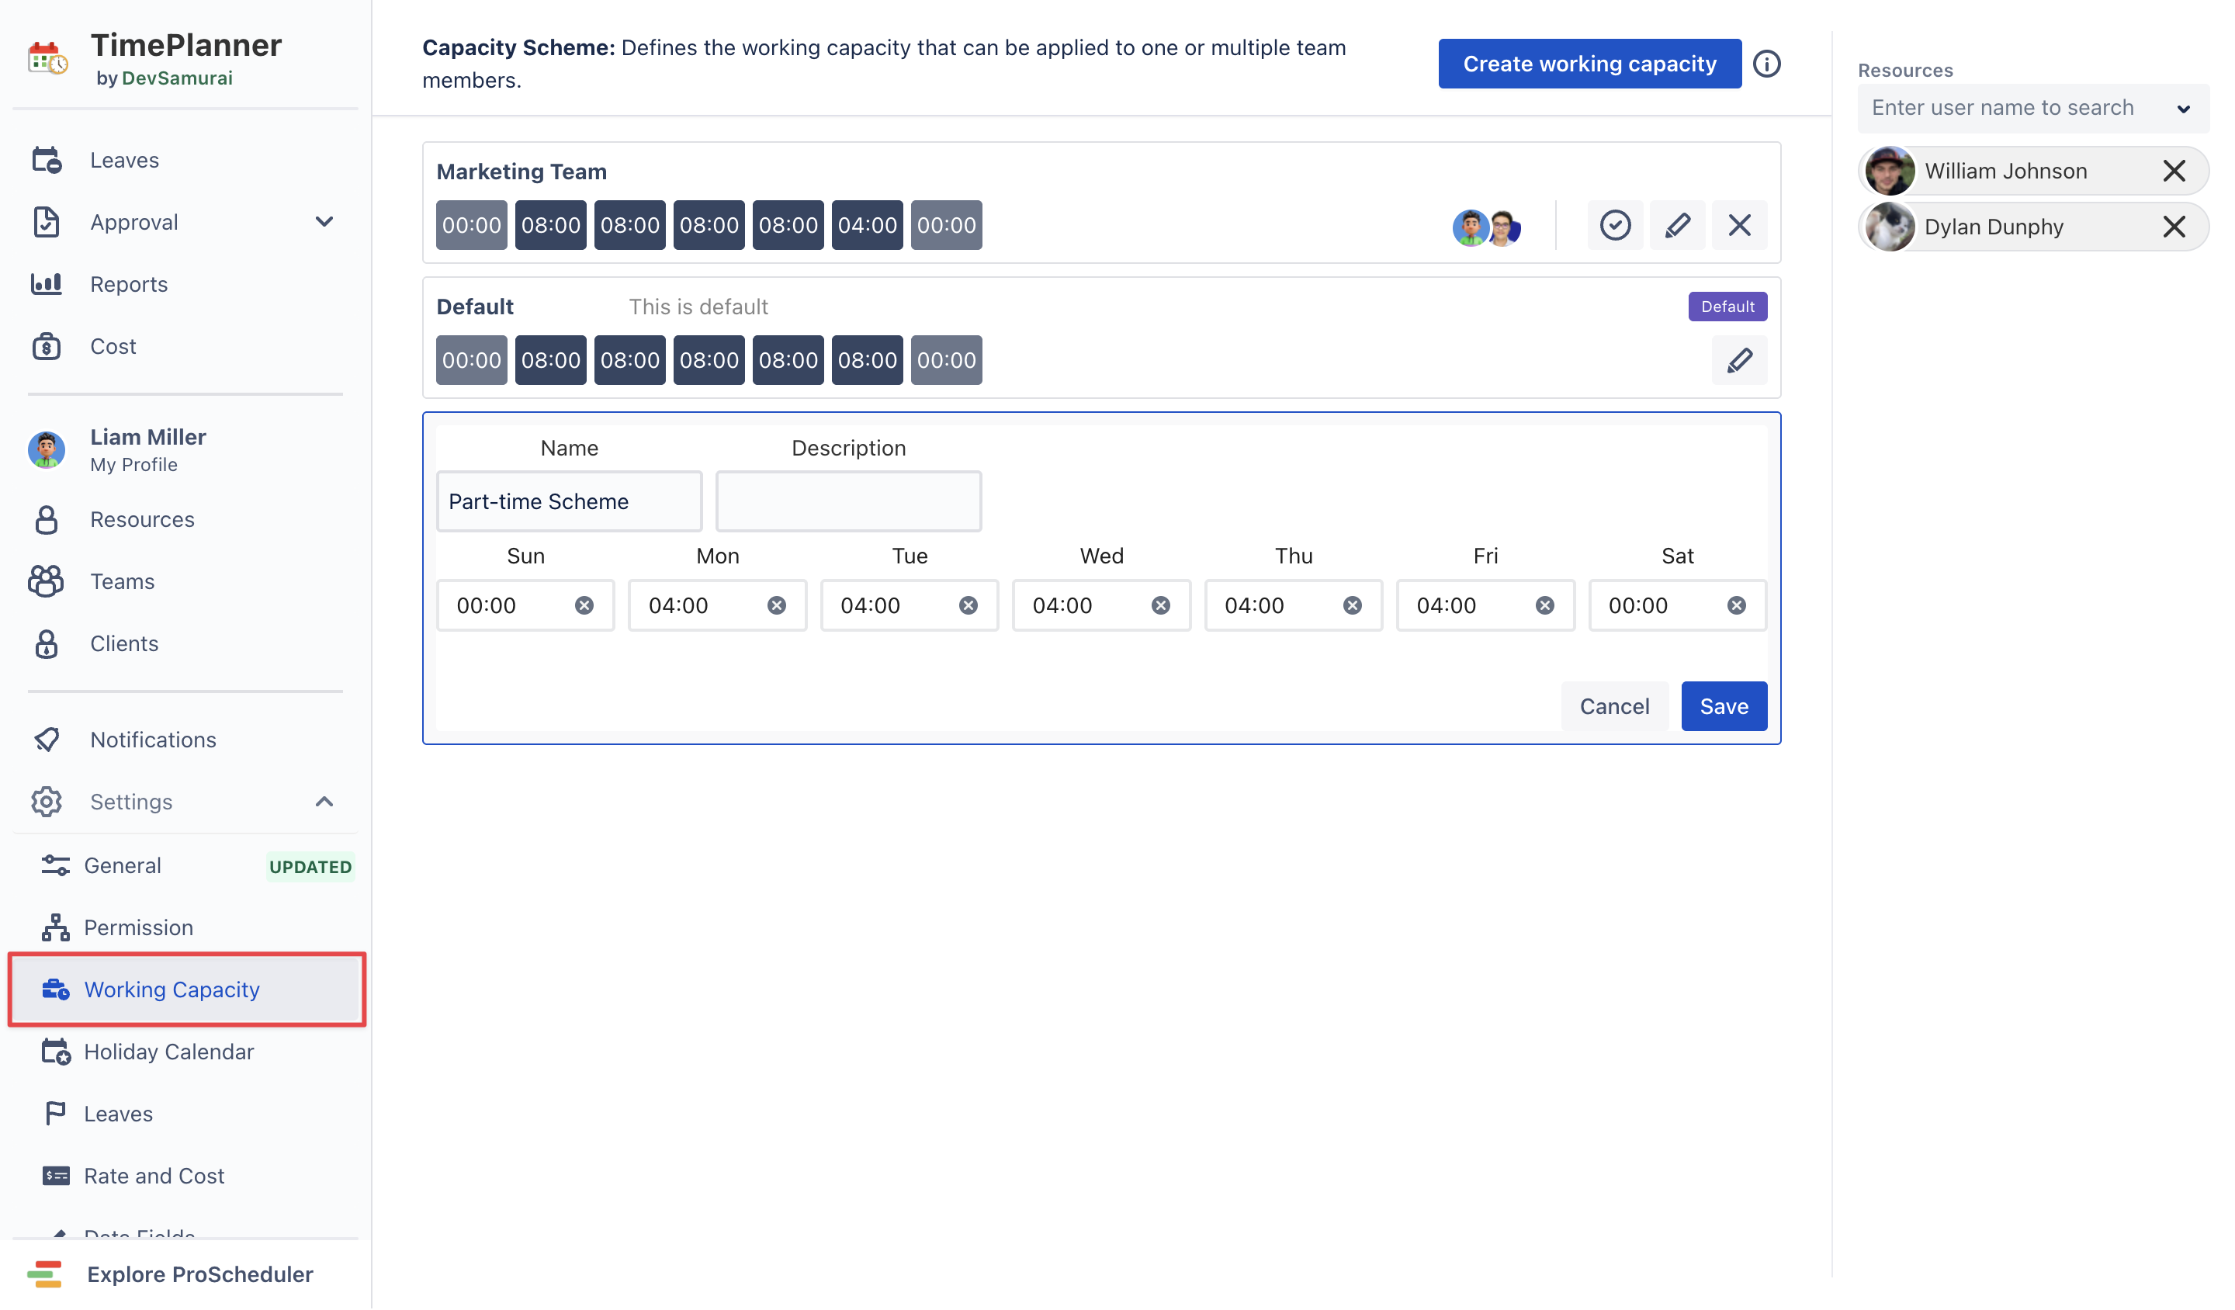
Task: Open the Holiday Calendar settings entry
Action: tap(168, 1051)
